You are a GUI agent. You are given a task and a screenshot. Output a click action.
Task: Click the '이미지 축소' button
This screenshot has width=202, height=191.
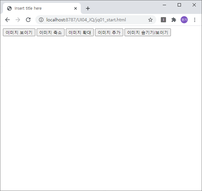(x=51, y=32)
